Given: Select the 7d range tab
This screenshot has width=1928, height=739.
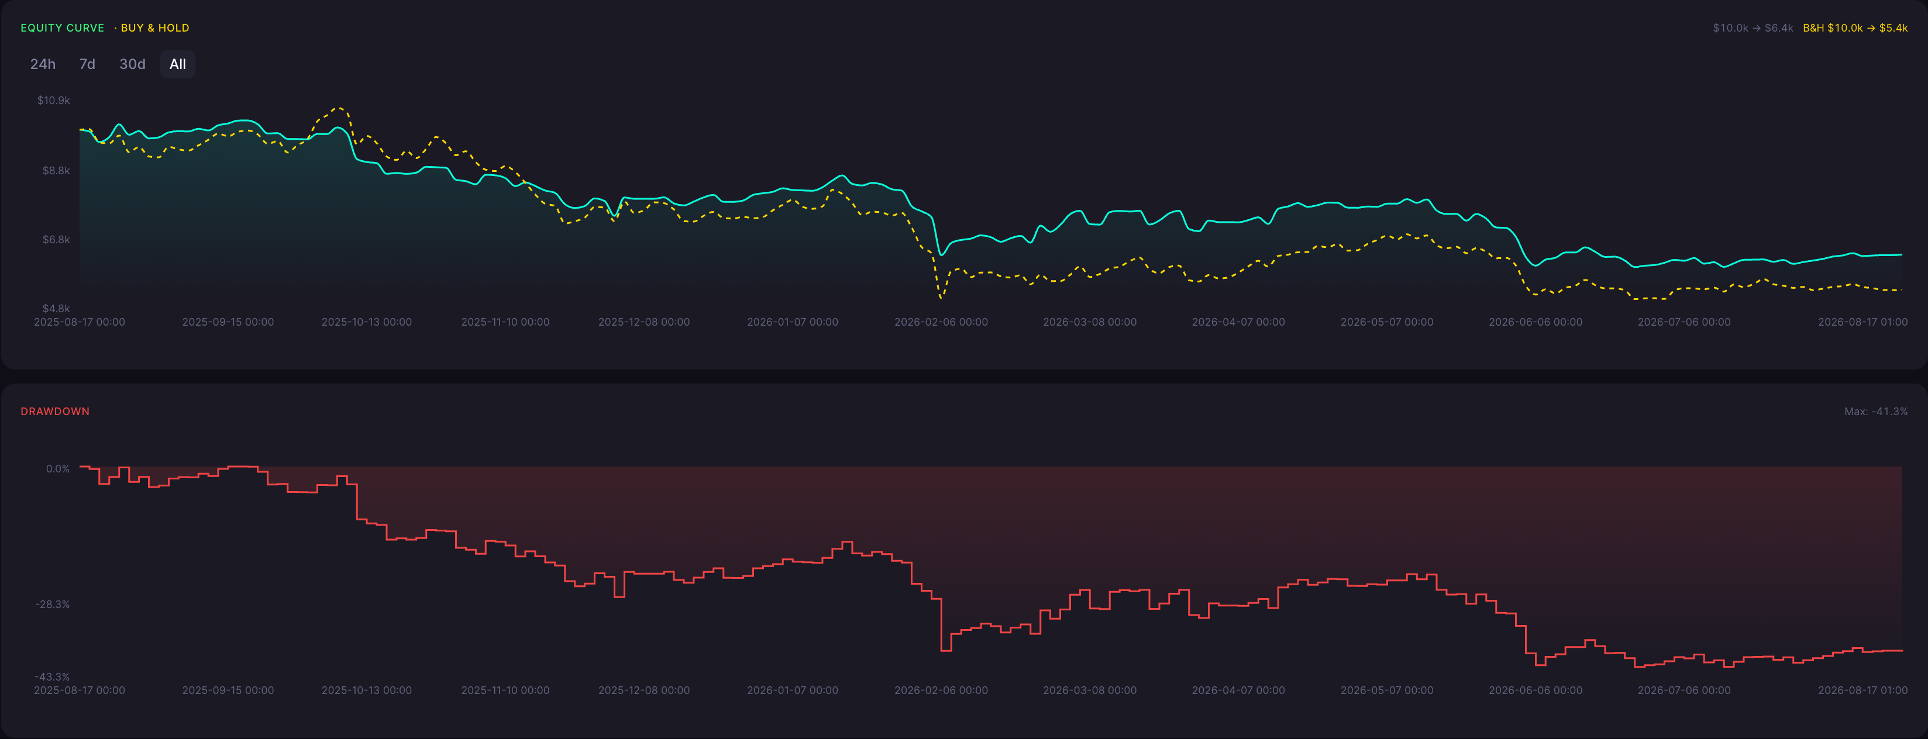Looking at the screenshot, I should [87, 64].
